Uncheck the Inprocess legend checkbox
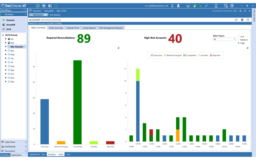The height and width of the screenshot is (160, 256). click(x=152, y=55)
